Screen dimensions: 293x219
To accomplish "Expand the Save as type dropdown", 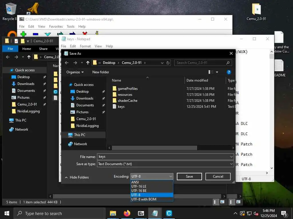I will 231,164.
